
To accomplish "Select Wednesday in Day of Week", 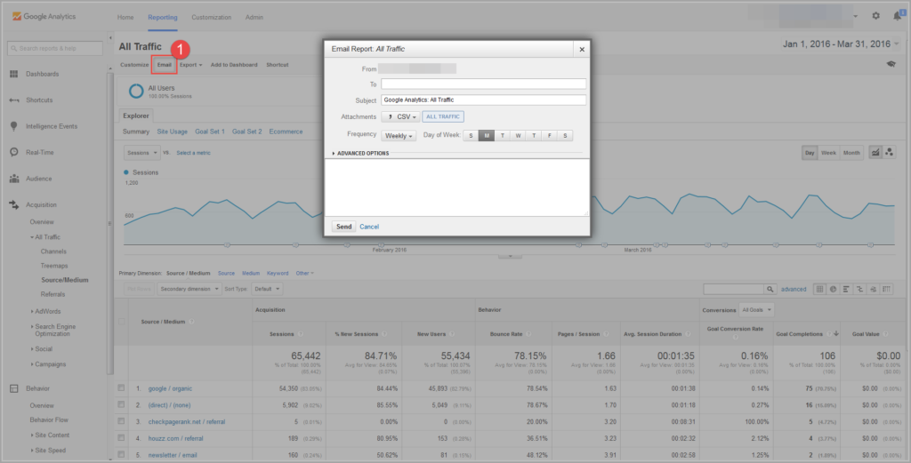I will (x=518, y=136).
